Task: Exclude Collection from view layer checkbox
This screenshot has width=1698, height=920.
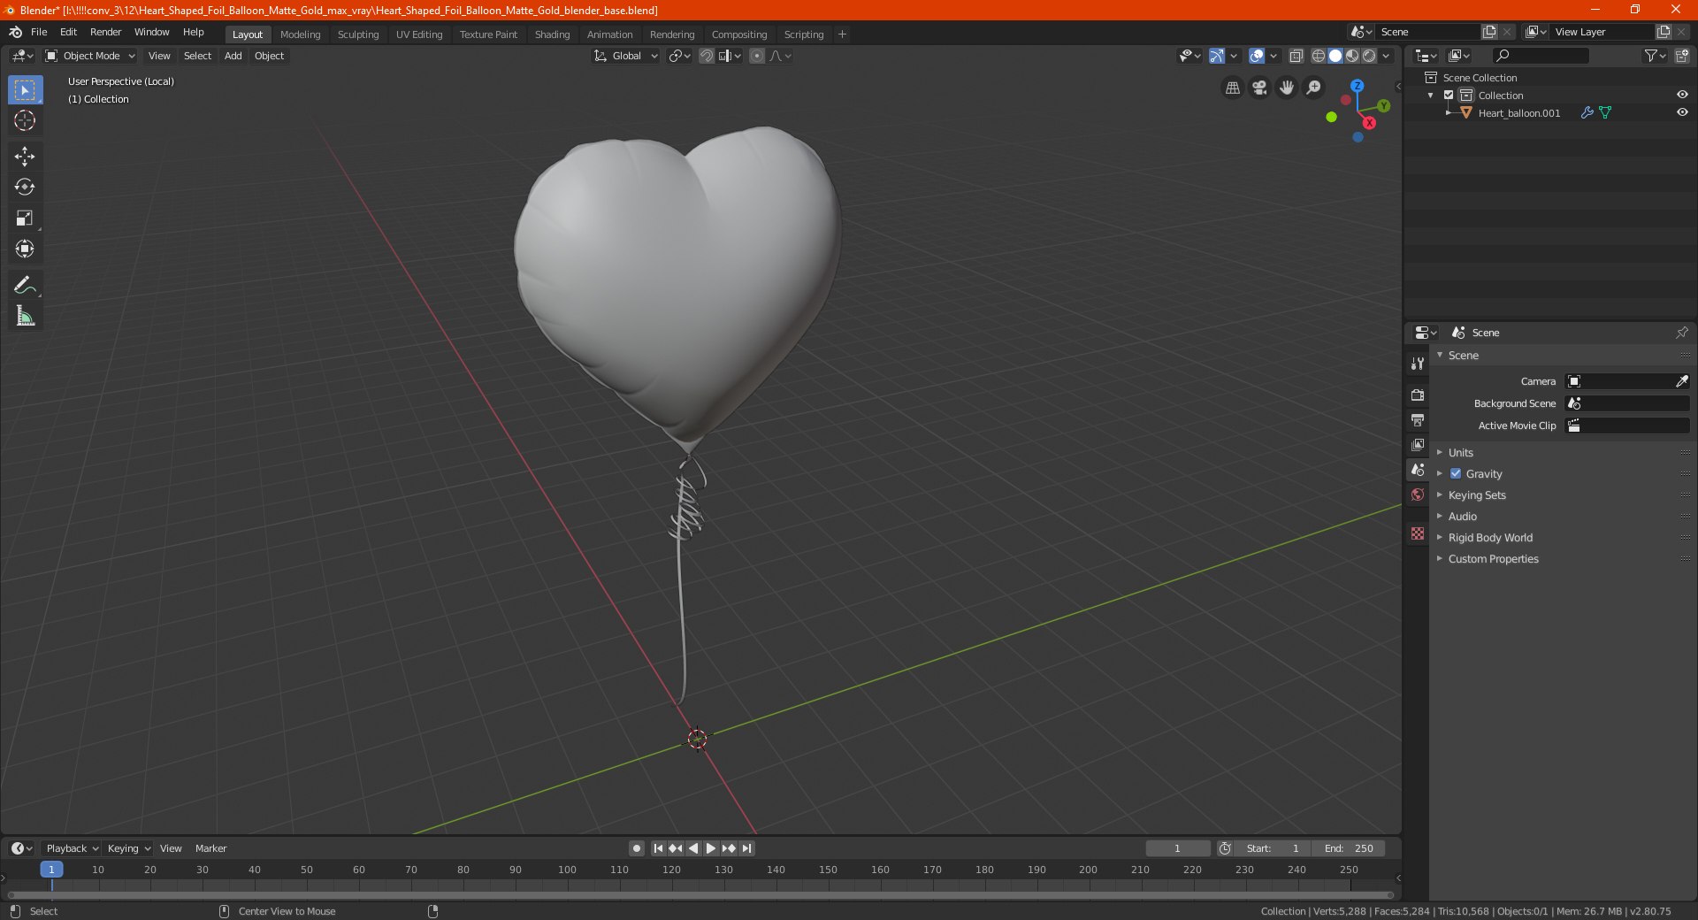Action: (1449, 95)
